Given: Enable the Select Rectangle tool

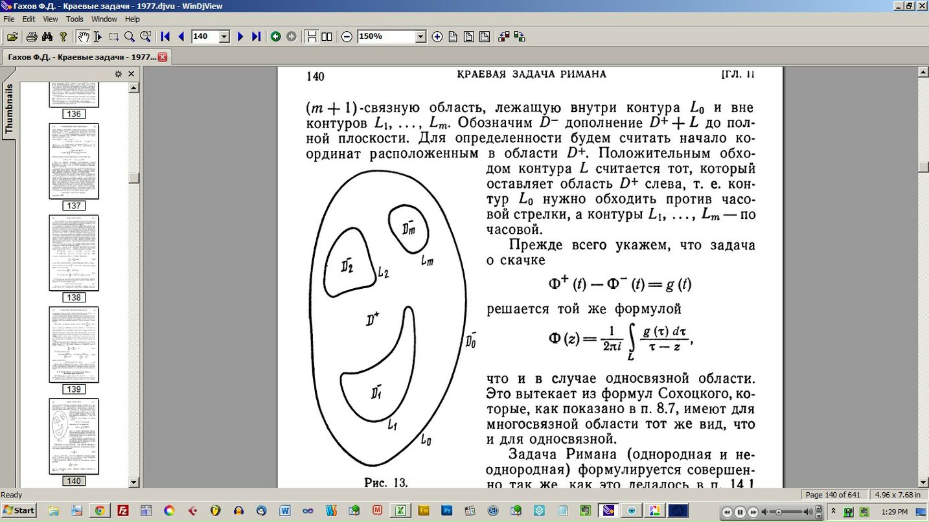Looking at the screenshot, I should click(113, 37).
